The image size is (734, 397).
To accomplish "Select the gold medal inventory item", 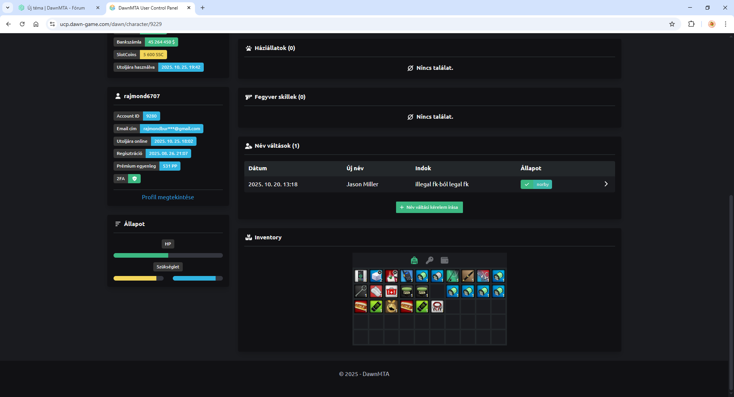I will pyautogui.click(x=391, y=307).
